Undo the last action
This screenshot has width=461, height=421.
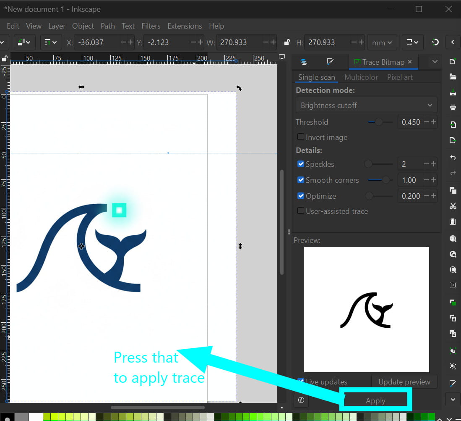453,158
